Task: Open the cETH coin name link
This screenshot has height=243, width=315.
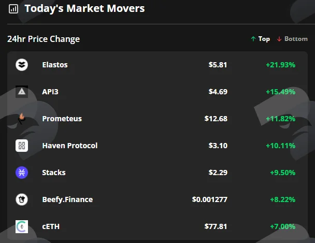Action: (x=51, y=226)
